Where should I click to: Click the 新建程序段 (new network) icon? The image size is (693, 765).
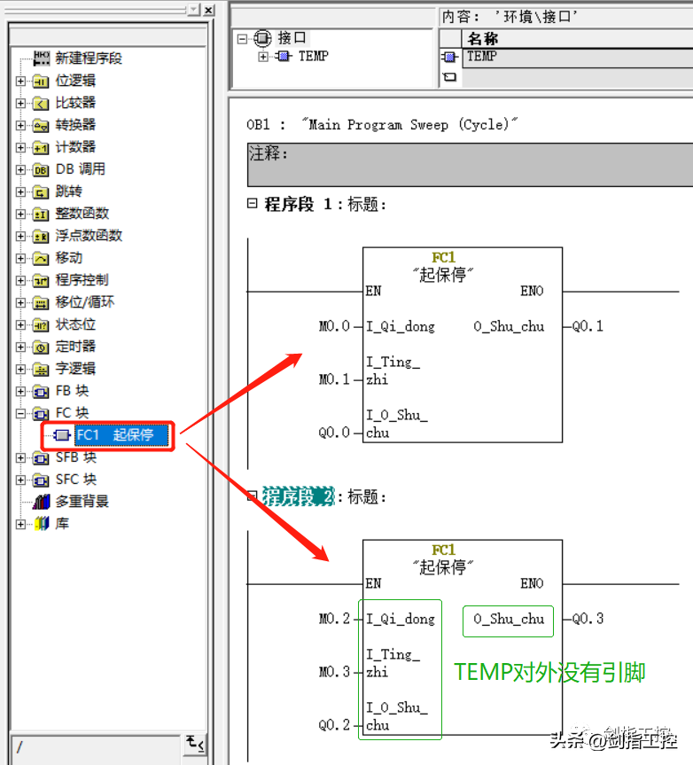pos(42,59)
